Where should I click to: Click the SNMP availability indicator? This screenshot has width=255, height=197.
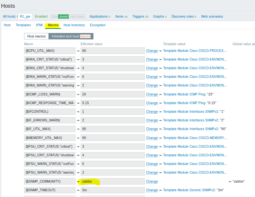pyautogui.click(x=64, y=17)
